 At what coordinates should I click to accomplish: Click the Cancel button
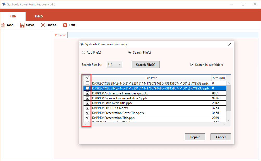point(221,137)
